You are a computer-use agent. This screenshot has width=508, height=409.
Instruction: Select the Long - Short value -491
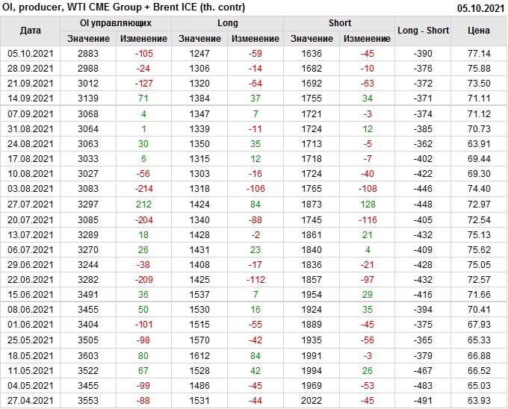pos(423,401)
